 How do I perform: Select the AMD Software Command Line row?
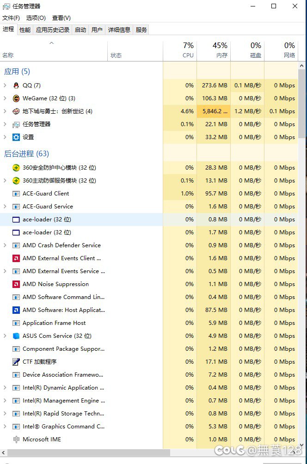pyautogui.click(x=149, y=297)
